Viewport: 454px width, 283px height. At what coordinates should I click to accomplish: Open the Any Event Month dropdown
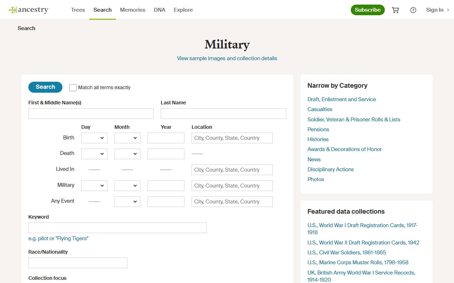pos(127,202)
